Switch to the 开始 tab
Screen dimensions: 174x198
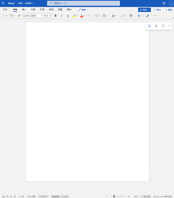pyautogui.click(x=15, y=10)
